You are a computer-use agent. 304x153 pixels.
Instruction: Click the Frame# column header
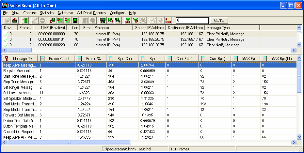click(25, 28)
